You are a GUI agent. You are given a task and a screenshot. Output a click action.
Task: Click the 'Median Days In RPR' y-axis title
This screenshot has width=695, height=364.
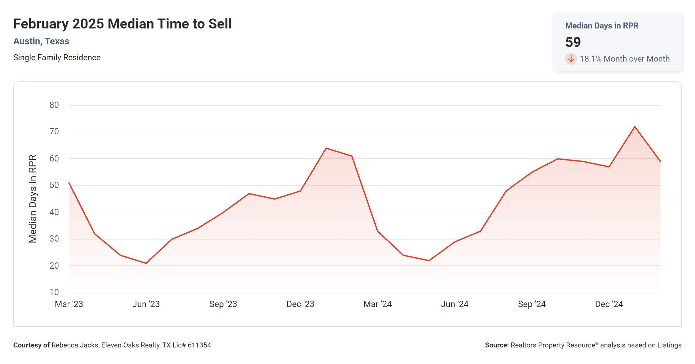click(32, 199)
